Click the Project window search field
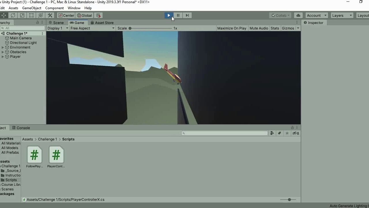 coord(225,133)
